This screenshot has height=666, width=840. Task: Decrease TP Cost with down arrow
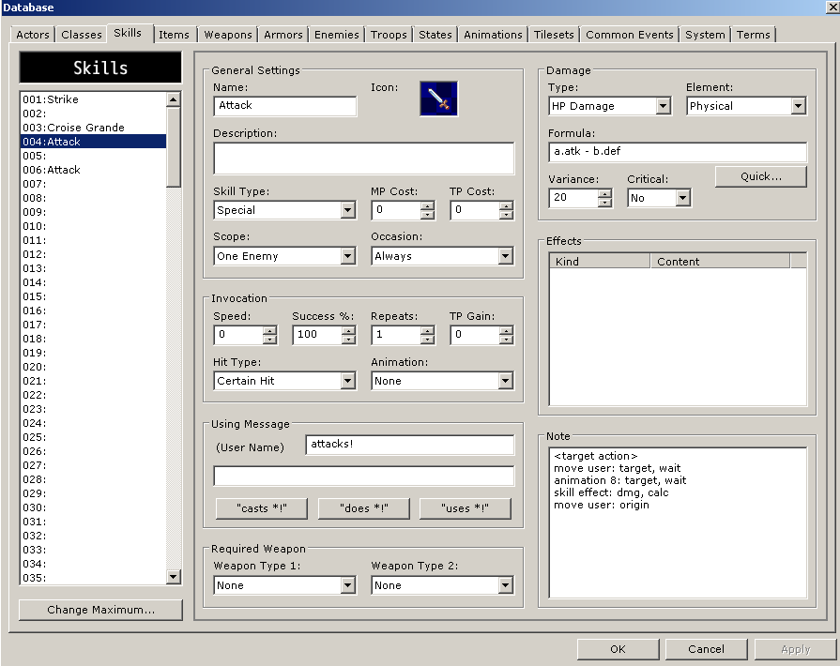507,215
